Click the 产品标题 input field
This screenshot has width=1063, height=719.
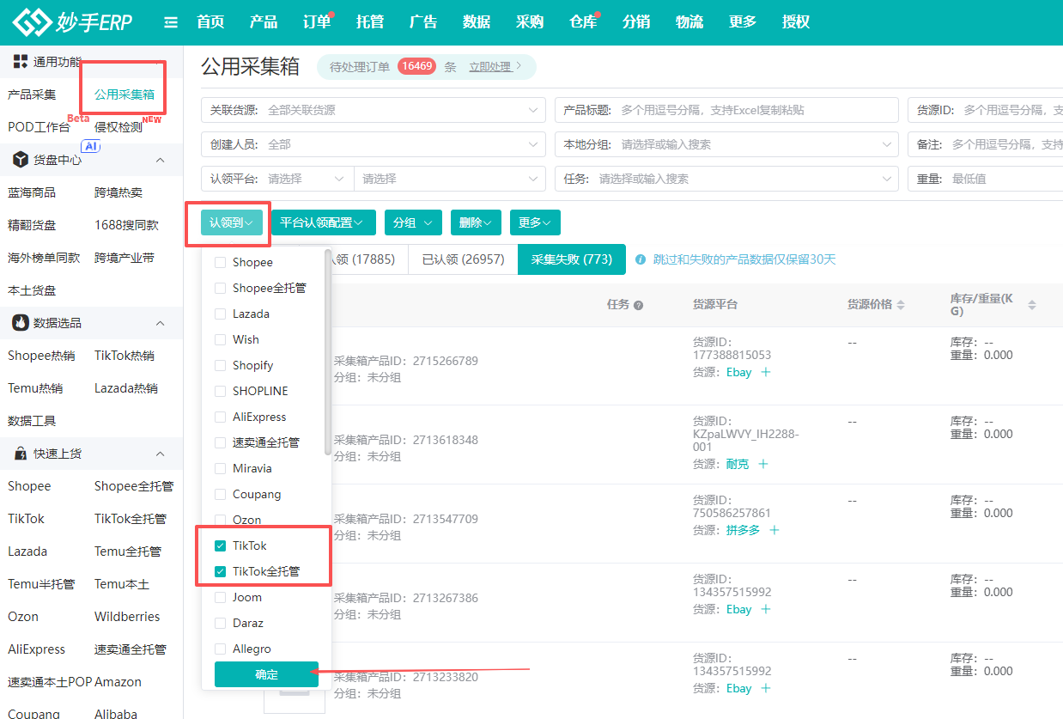coord(726,110)
